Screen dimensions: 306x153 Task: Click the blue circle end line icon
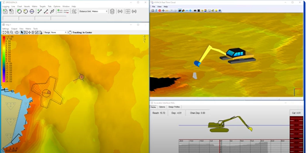pos(32,11)
